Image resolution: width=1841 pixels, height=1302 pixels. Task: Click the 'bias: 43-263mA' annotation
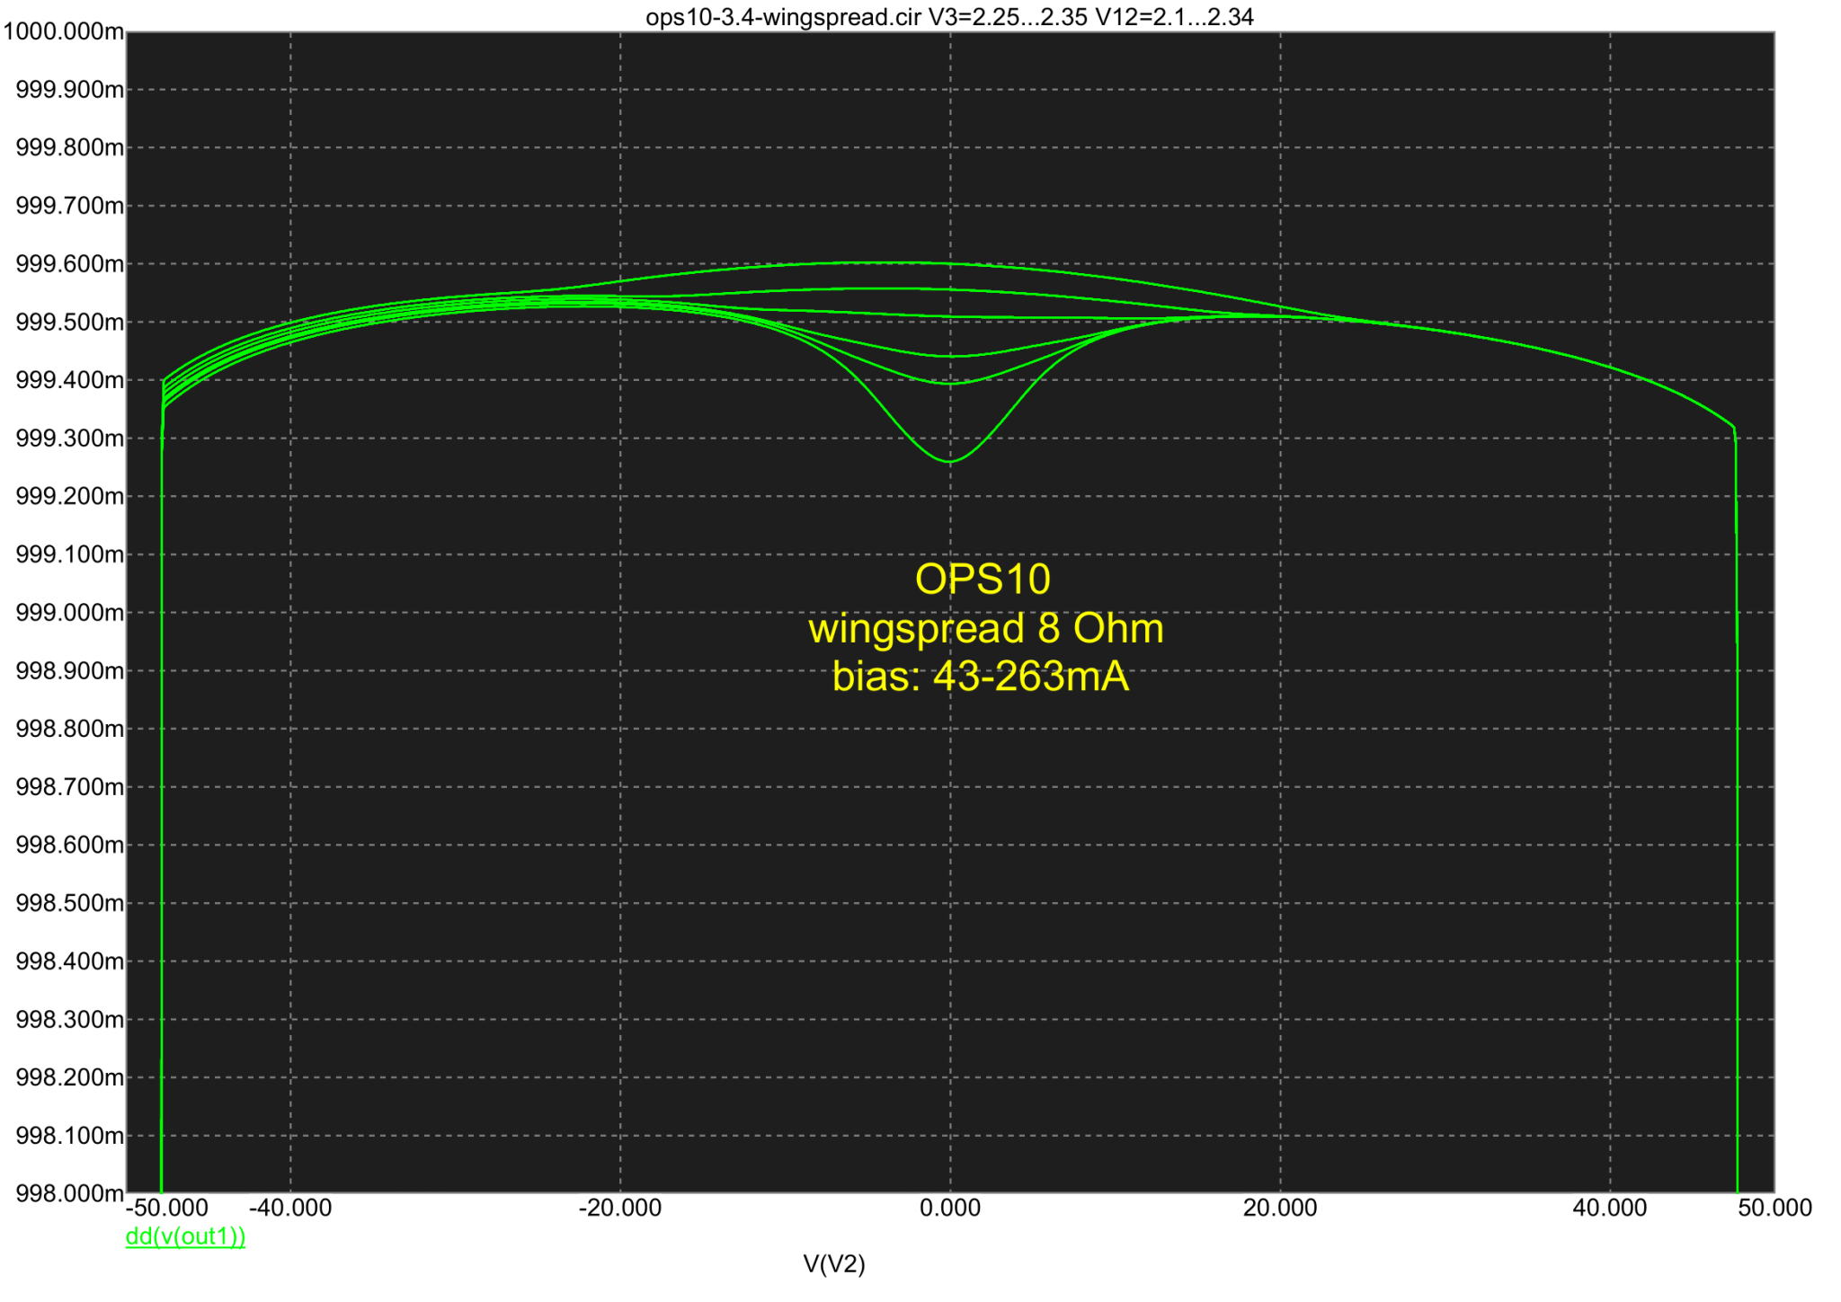[x=981, y=677]
